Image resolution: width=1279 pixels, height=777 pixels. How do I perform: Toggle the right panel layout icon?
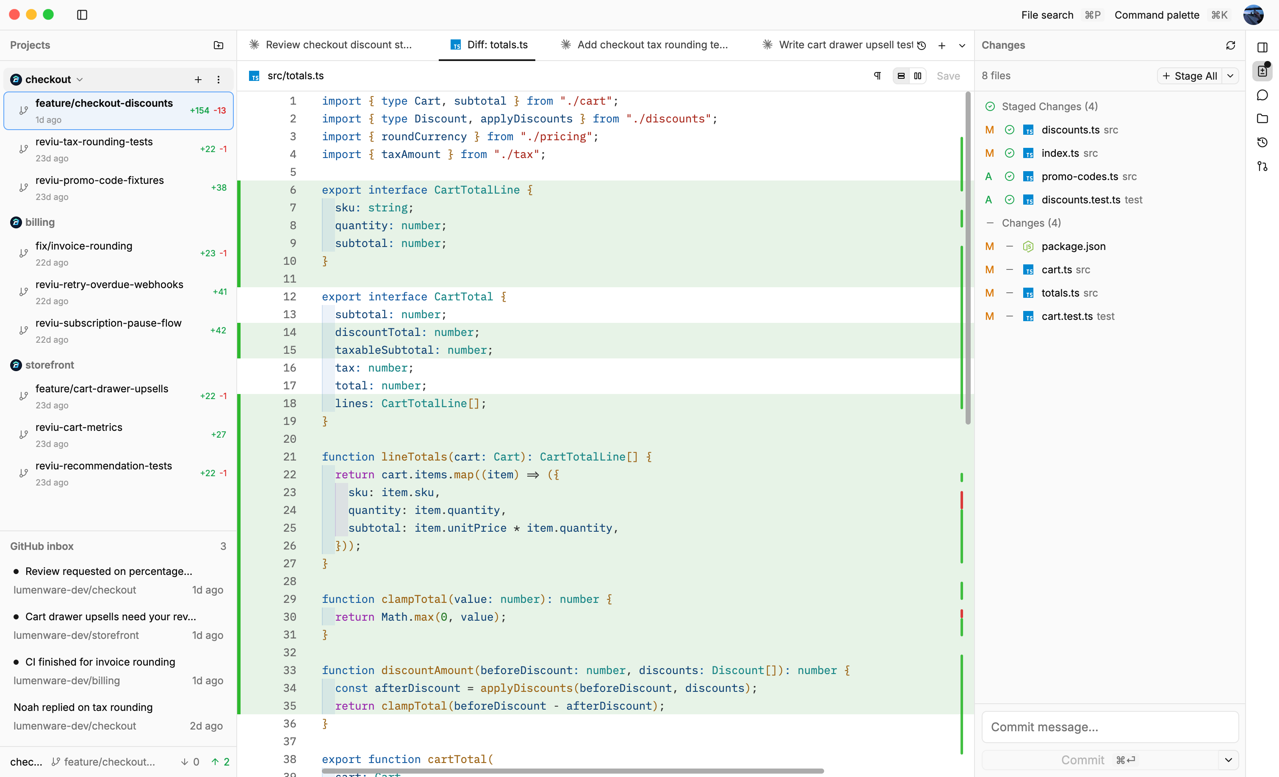[x=1262, y=47]
